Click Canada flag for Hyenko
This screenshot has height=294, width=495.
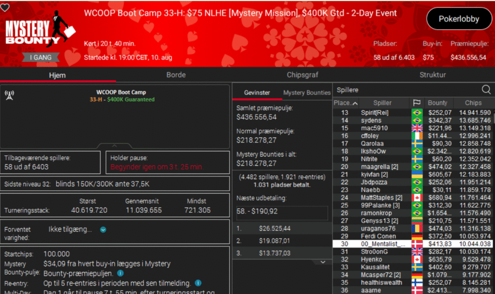[417, 260]
